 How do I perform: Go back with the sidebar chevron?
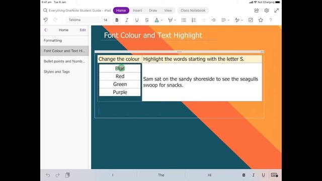pyautogui.click(x=45, y=30)
